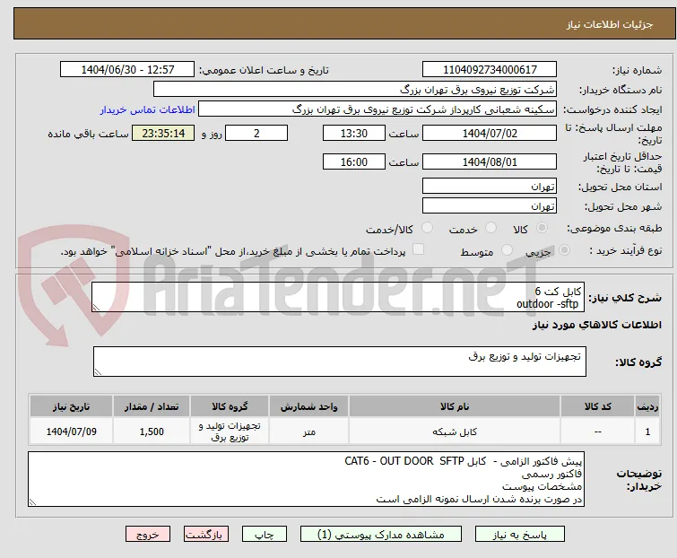Click the چاپ print button
This screenshot has height=558, width=677.
(265, 535)
